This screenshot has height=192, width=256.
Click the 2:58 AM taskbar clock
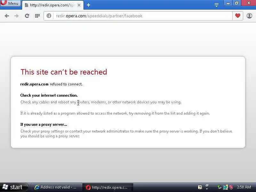click(x=244, y=187)
